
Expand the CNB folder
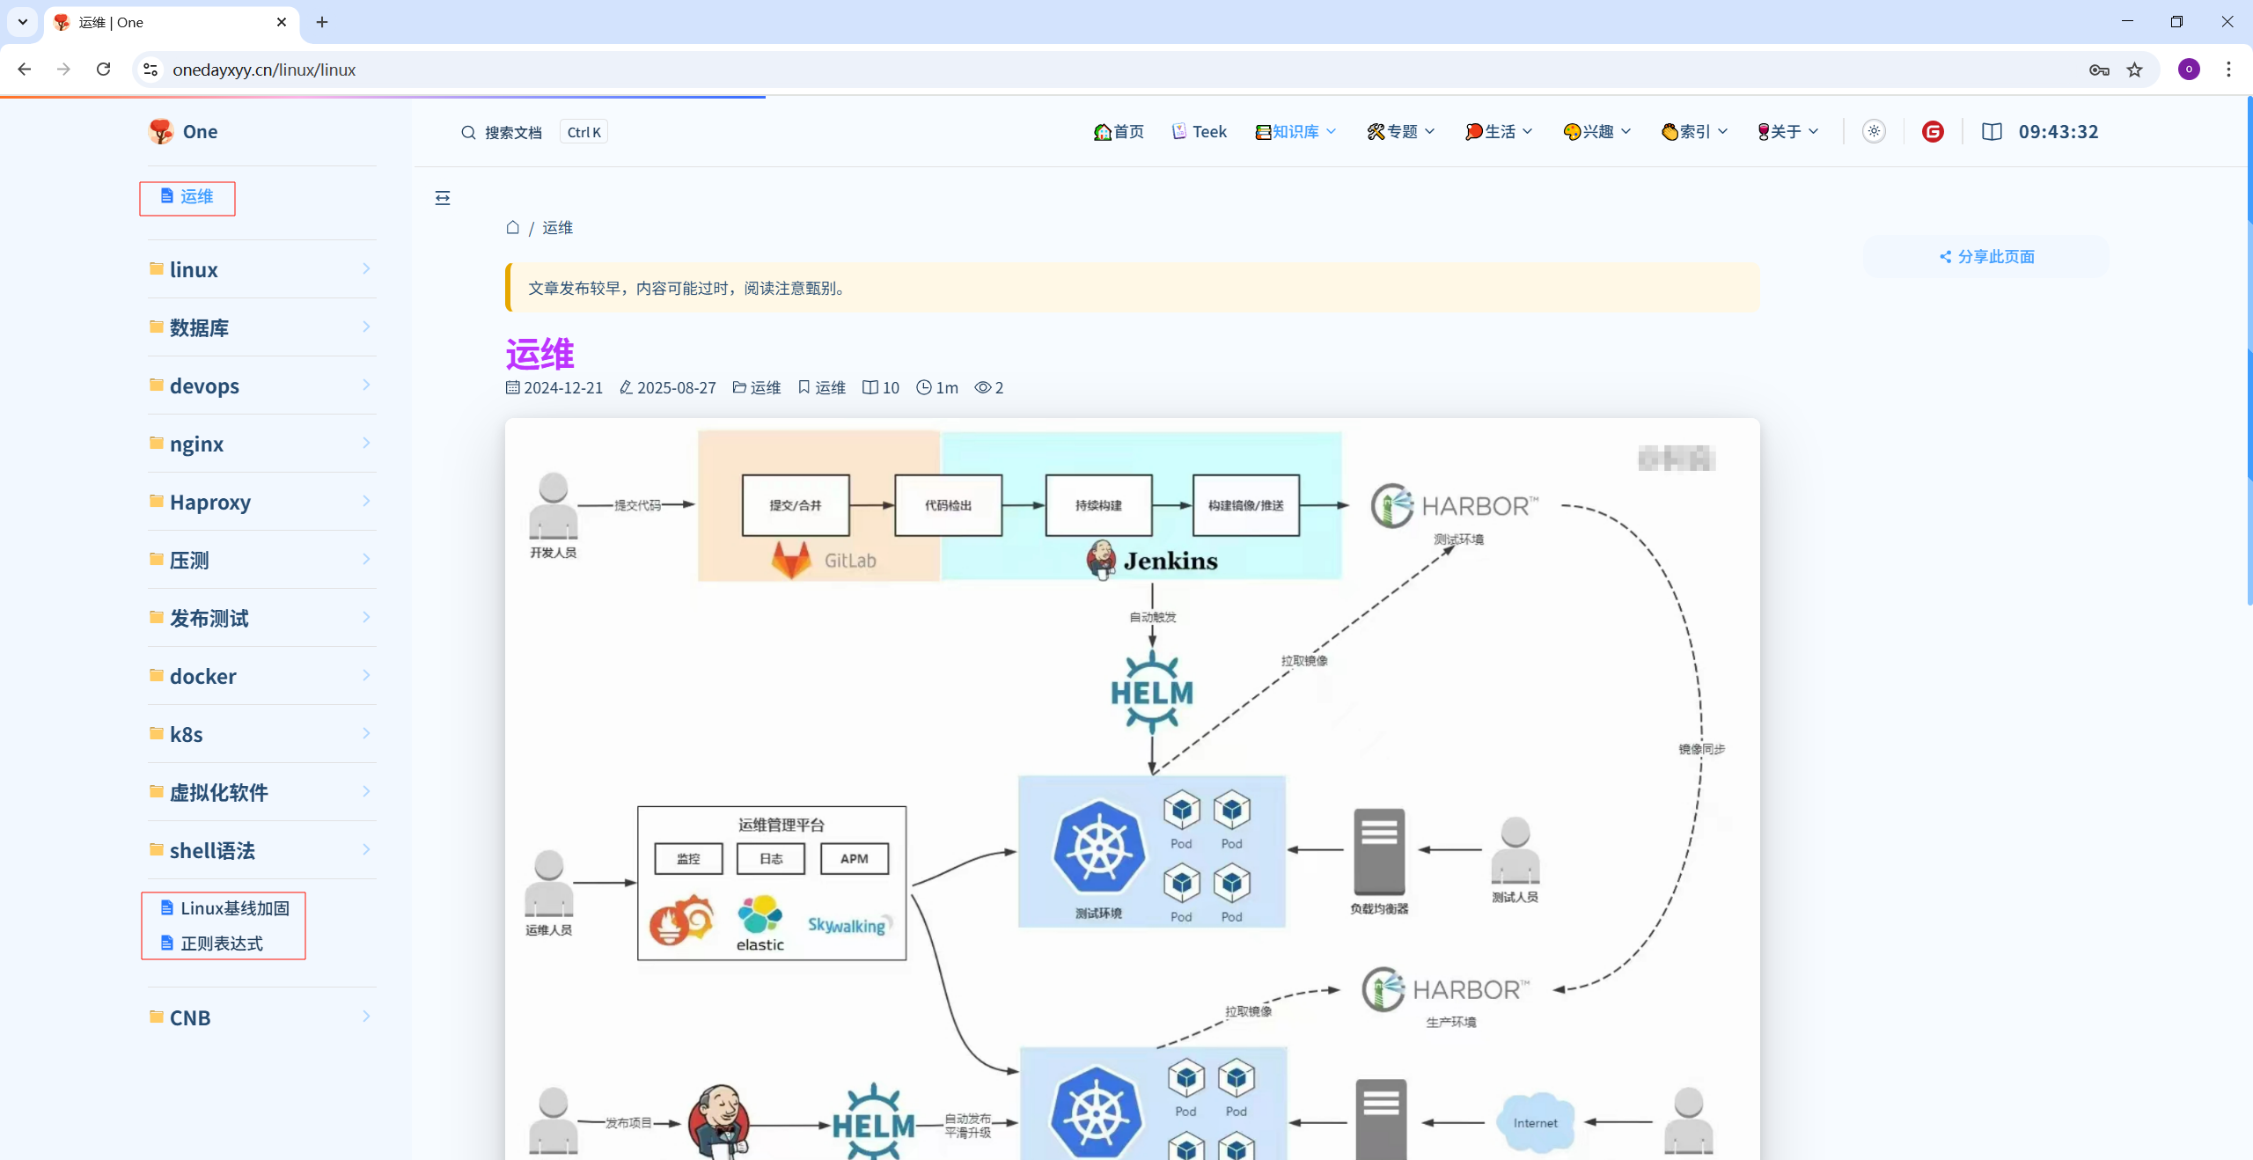tap(261, 1017)
